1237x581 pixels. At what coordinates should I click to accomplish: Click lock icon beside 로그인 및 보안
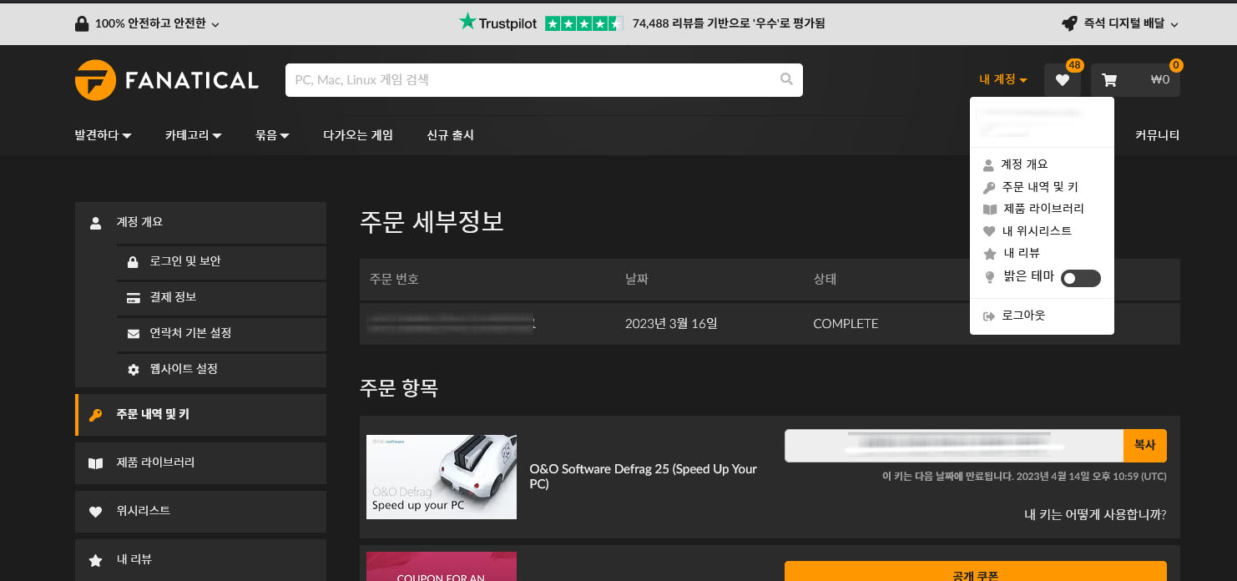pyautogui.click(x=133, y=262)
